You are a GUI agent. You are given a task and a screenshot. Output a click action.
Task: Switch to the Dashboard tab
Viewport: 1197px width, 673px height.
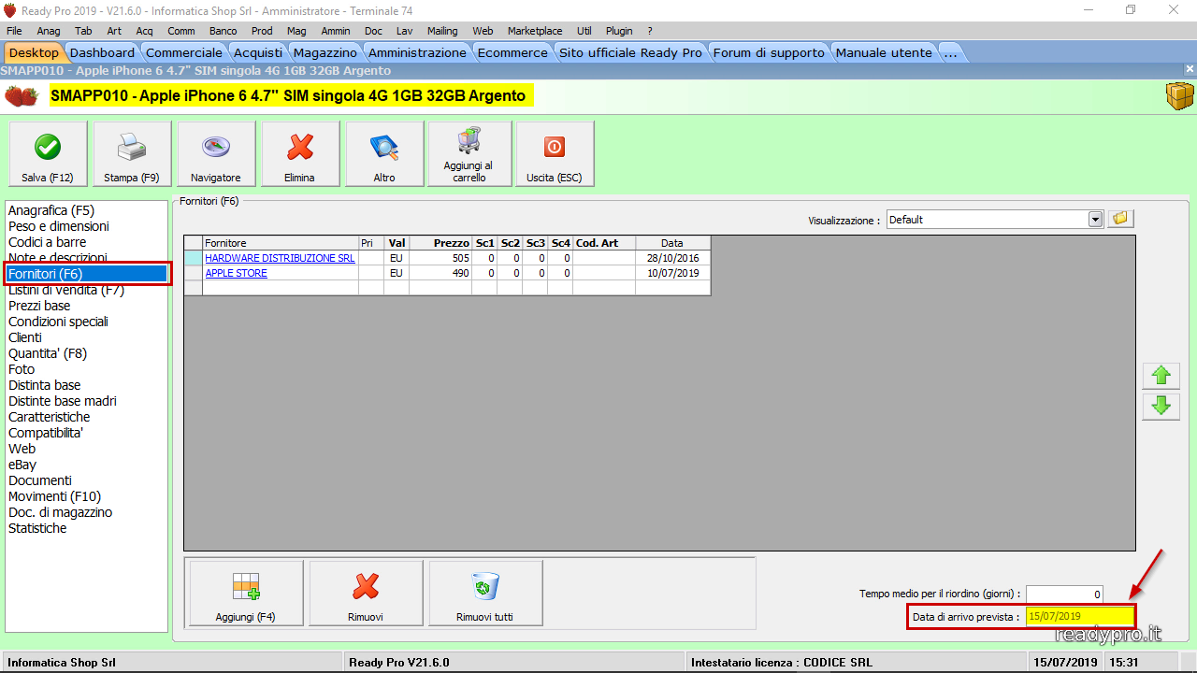pyautogui.click(x=102, y=52)
